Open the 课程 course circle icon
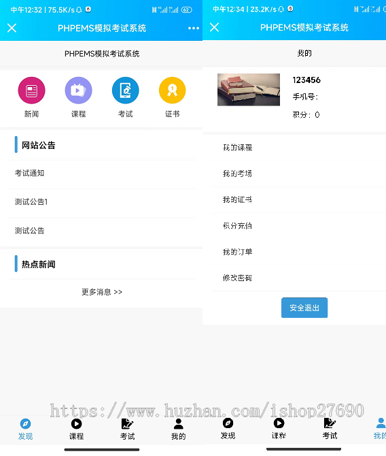The width and height of the screenshot is (386, 456). (x=78, y=90)
